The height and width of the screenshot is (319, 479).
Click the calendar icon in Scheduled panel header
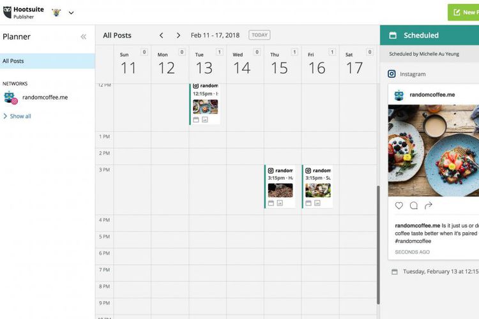[393, 36]
